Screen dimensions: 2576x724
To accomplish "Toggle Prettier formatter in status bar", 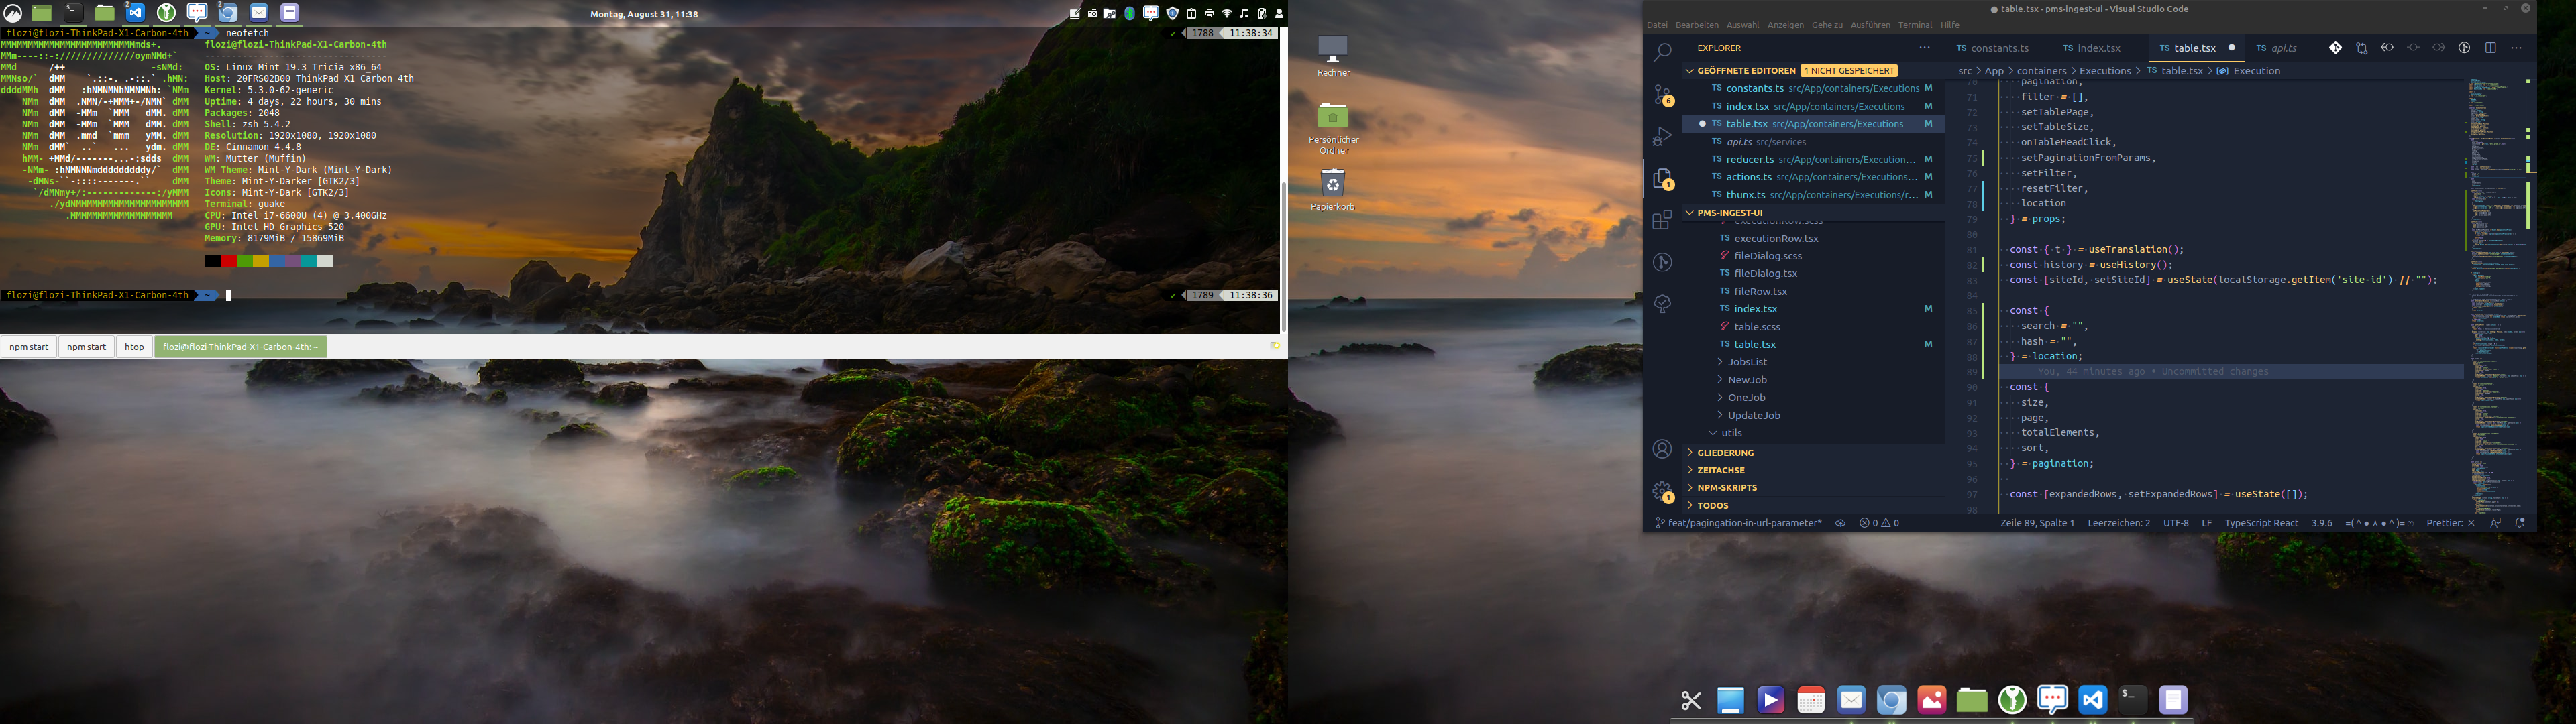I will point(2449,523).
